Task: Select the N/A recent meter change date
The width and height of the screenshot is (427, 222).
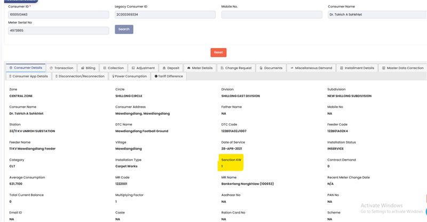Action: [x=330, y=184]
